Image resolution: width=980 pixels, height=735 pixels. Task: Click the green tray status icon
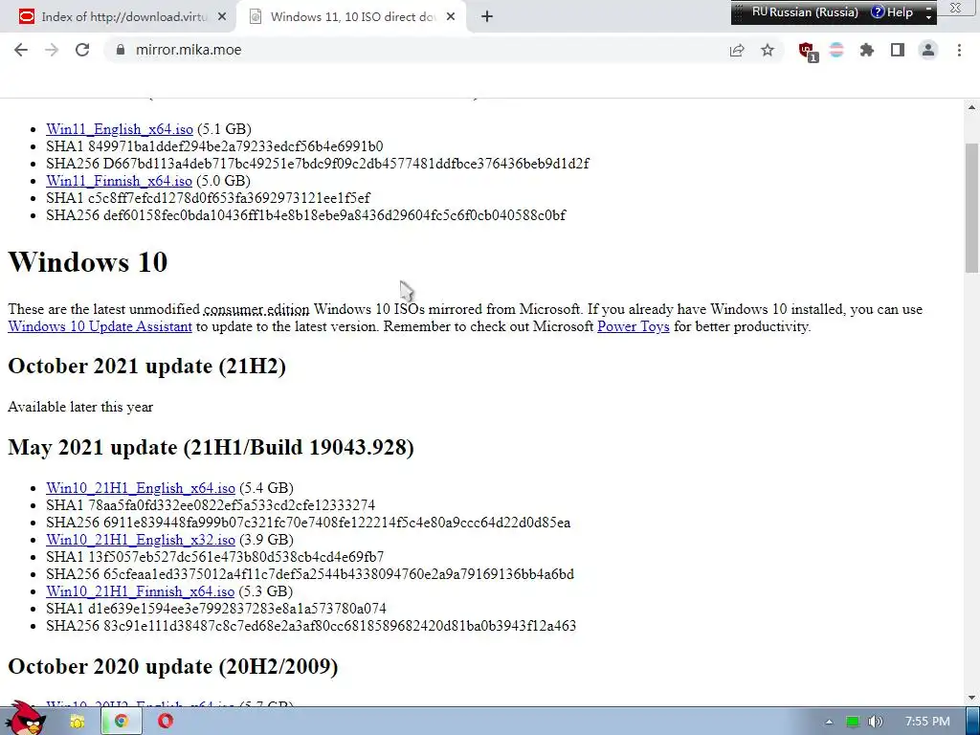pyautogui.click(x=853, y=722)
